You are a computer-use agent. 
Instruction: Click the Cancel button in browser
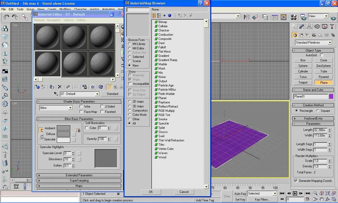(x=184, y=192)
